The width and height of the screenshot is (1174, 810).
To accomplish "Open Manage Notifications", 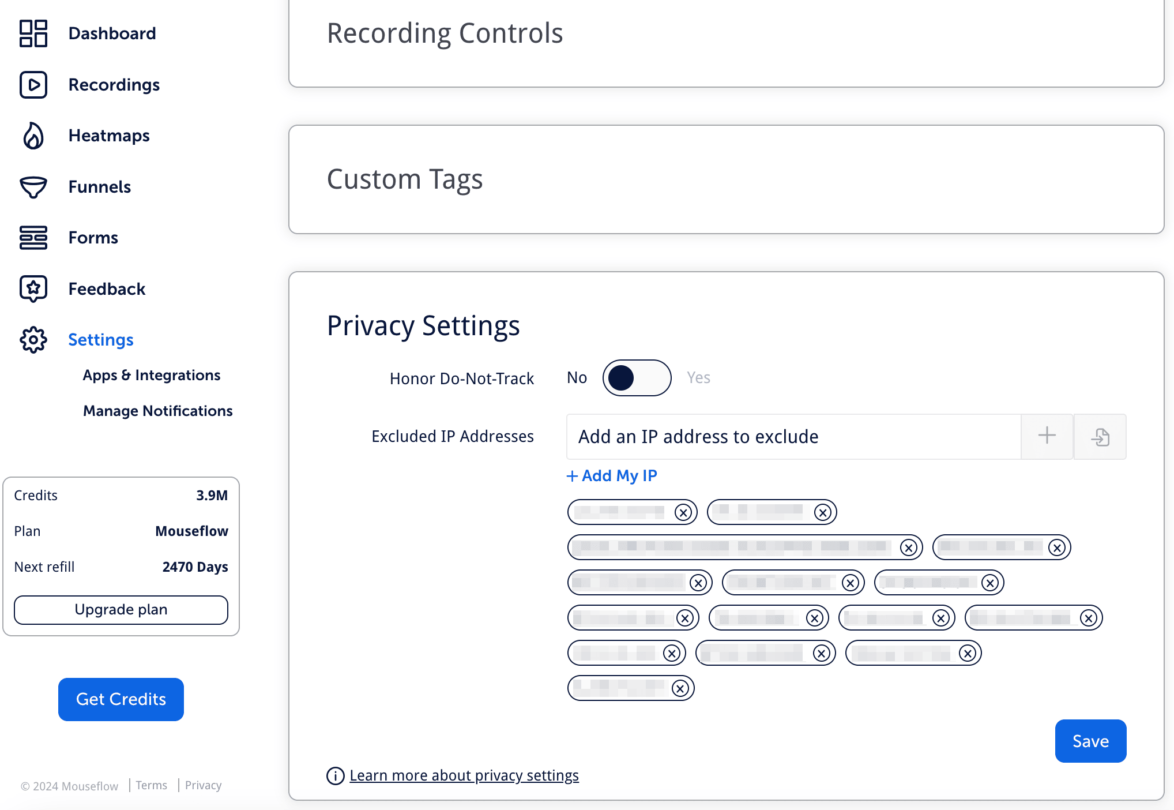I will [157, 411].
